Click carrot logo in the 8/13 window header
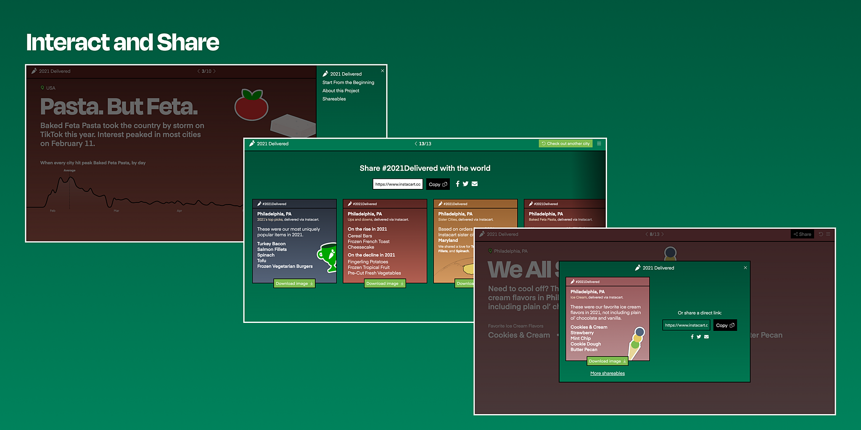 click(482, 234)
